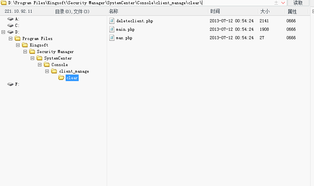This screenshot has width=314, height=186.
Task: Click the folder icon beside the path
Action: coord(3,3)
